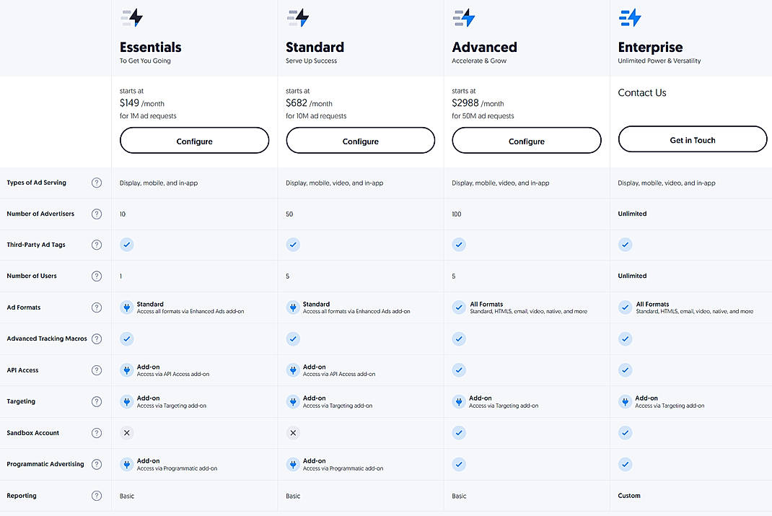Click the Advanced Tracking Macros checkmark under Enterprise
Image resolution: width=772 pixels, height=516 pixels.
click(625, 338)
